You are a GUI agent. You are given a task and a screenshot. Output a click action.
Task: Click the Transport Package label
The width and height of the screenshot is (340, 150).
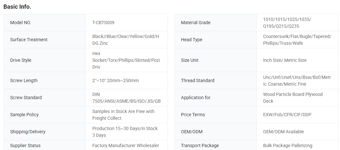pyautogui.click(x=200, y=145)
